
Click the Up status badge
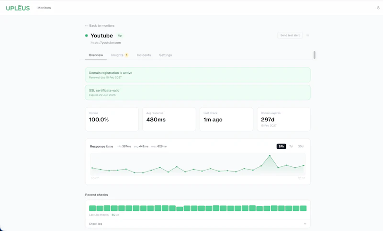click(120, 35)
